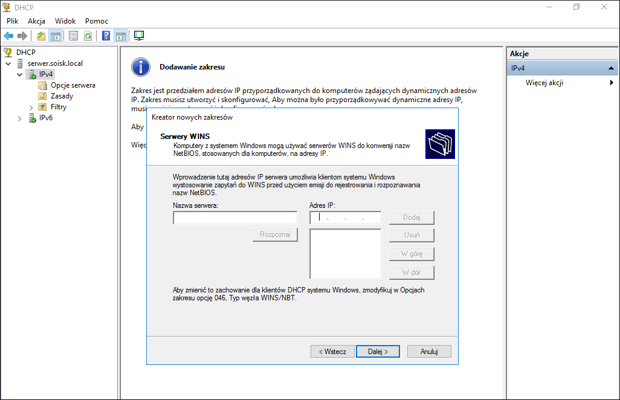Screen dimensions: 620x400
Task: Select serwer.soisk.local in the tree
Action: click(55, 63)
